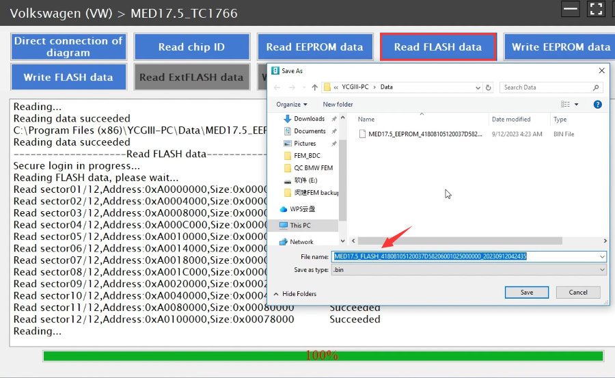Click horizontal scrollbar left arrow
The height and width of the screenshot is (378, 615).
tap(353, 241)
